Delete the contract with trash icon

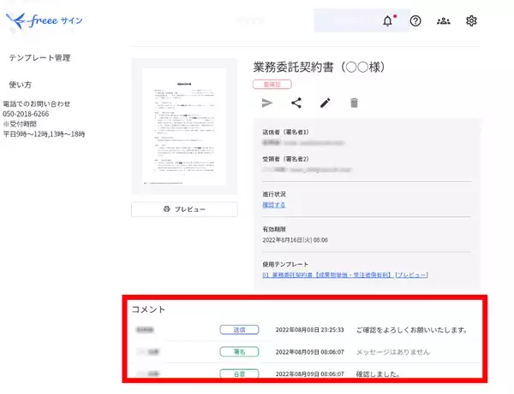coord(353,103)
